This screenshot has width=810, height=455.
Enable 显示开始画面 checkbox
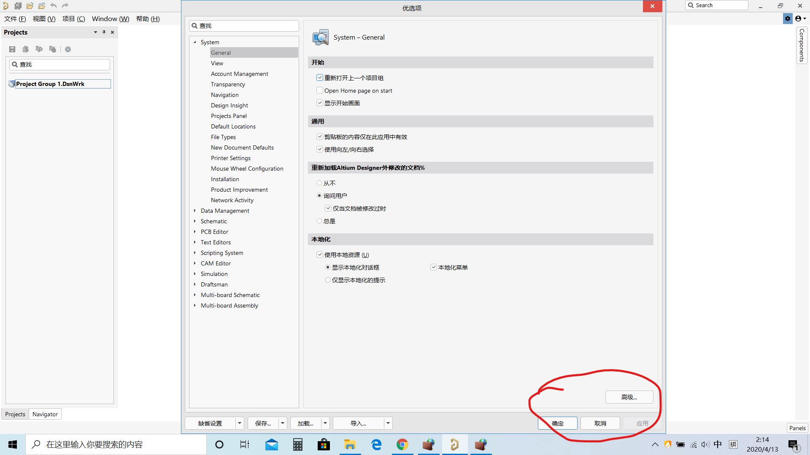click(320, 103)
